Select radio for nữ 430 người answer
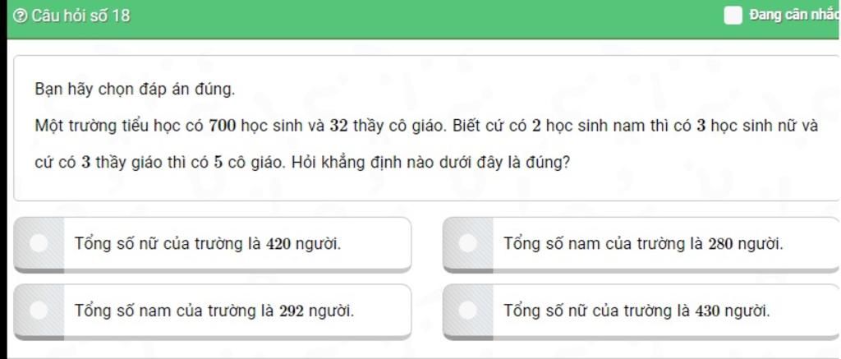This screenshot has height=359, width=841. [467, 311]
